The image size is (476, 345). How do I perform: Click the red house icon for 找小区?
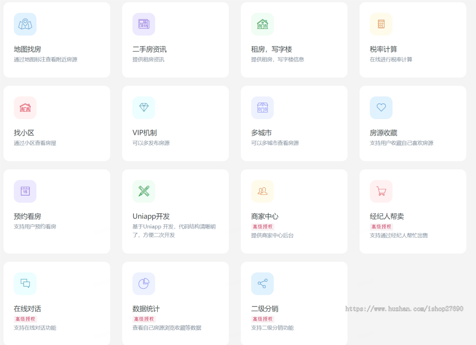click(x=25, y=108)
